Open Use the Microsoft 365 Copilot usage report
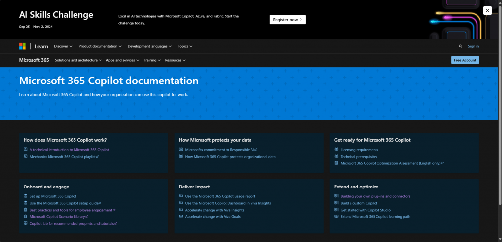502x242 pixels. pyautogui.click(x=220, y=196)
